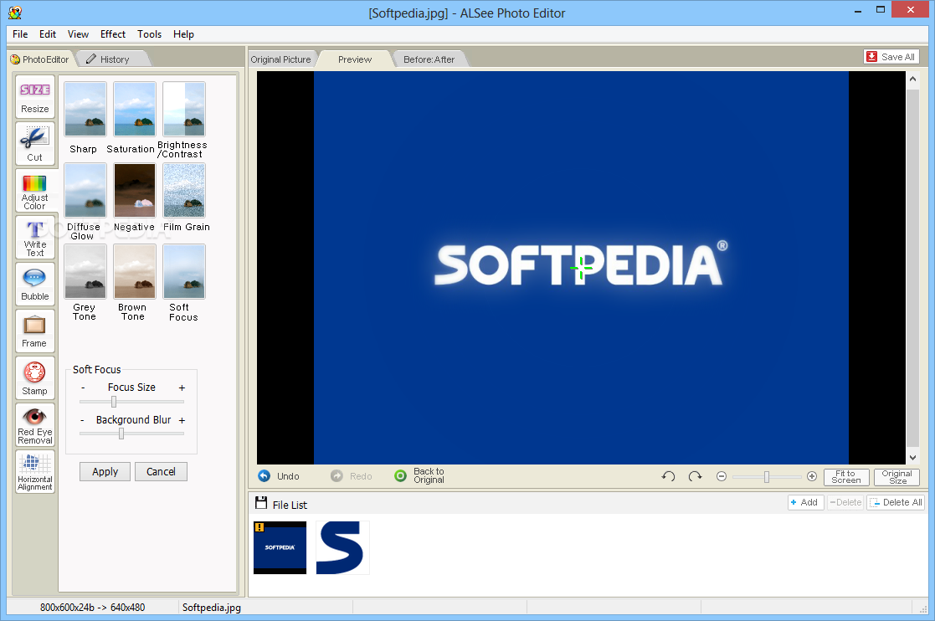The width and height of the screenshot is (935, 621).
Task: Click the Add file button
Action: 805,502
